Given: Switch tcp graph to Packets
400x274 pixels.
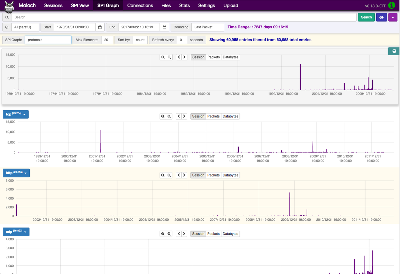Looking at the screenshot, I should pos(213,117).
